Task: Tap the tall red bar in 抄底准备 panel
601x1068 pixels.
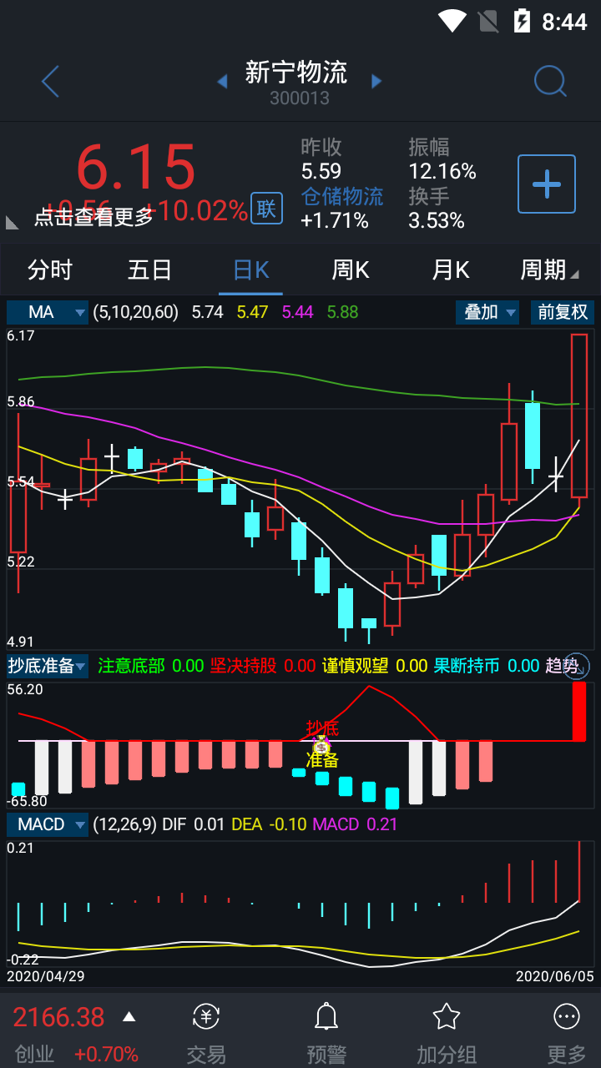Action: pos(579,712)
